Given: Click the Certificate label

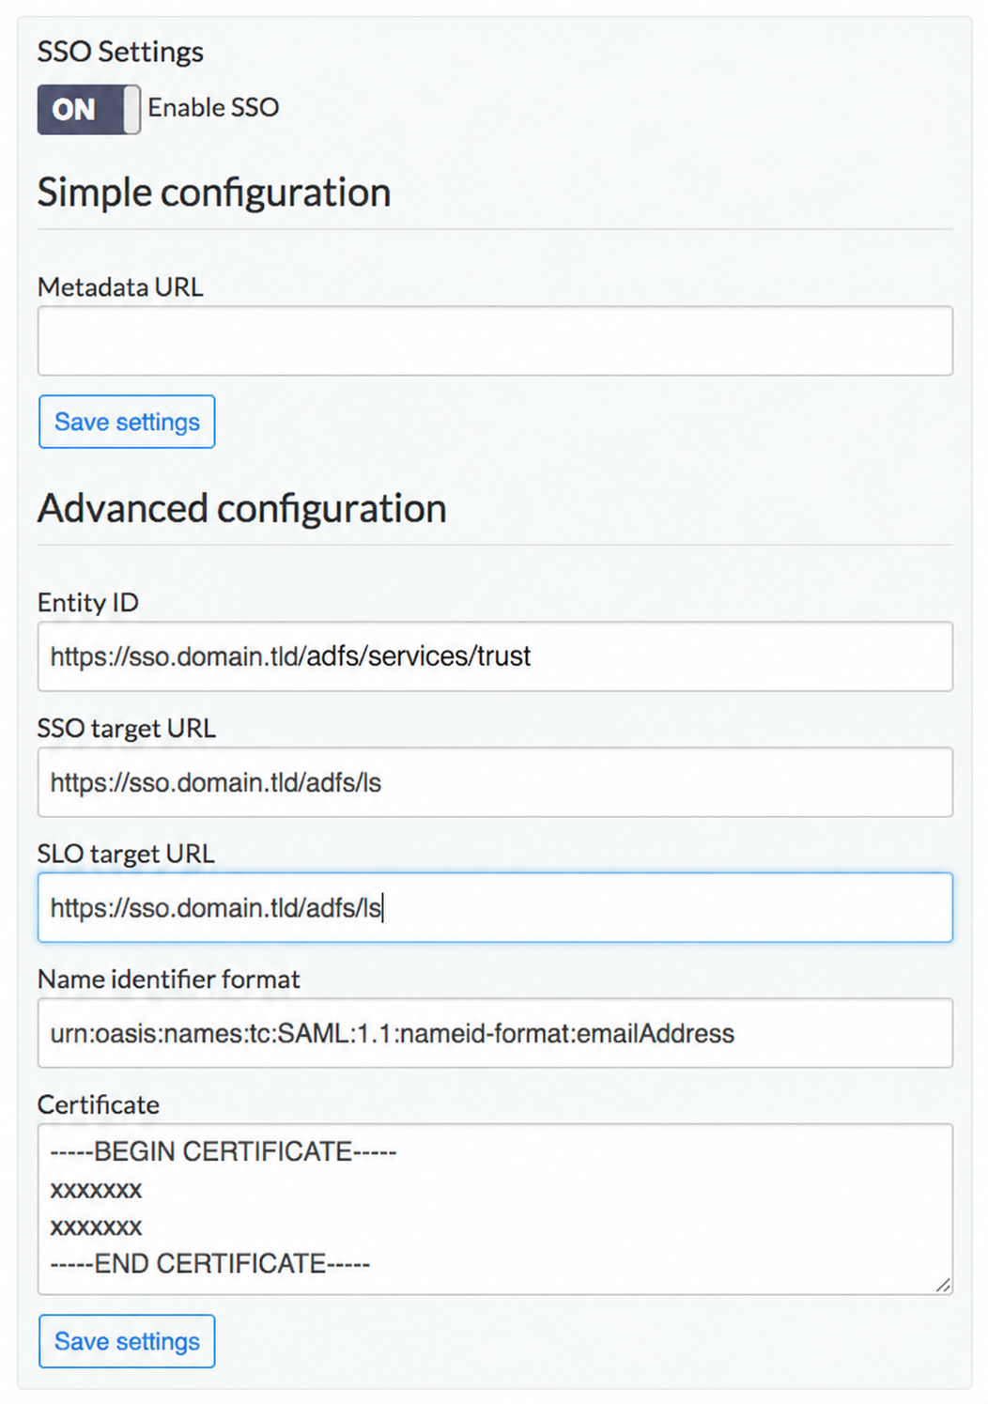Looking at the screenshot, I should point(99,1104).
